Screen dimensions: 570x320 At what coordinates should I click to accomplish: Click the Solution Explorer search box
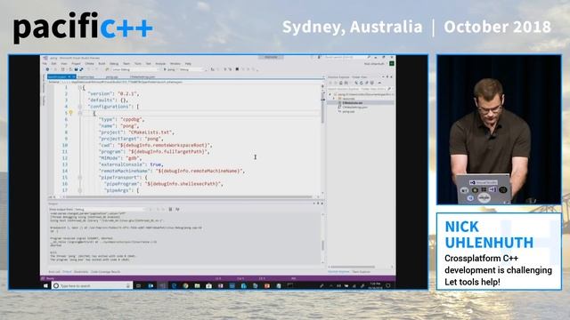pos(360,89)
